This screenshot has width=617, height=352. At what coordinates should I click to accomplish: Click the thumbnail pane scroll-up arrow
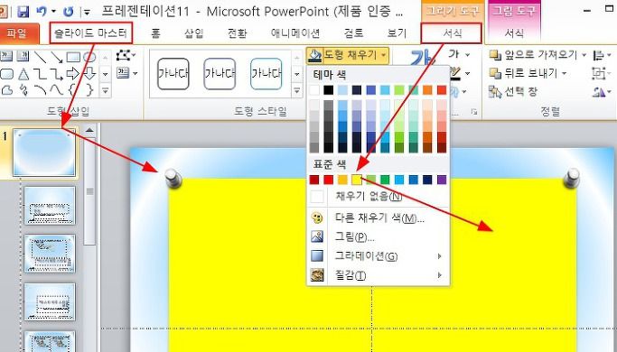(89, 130)
